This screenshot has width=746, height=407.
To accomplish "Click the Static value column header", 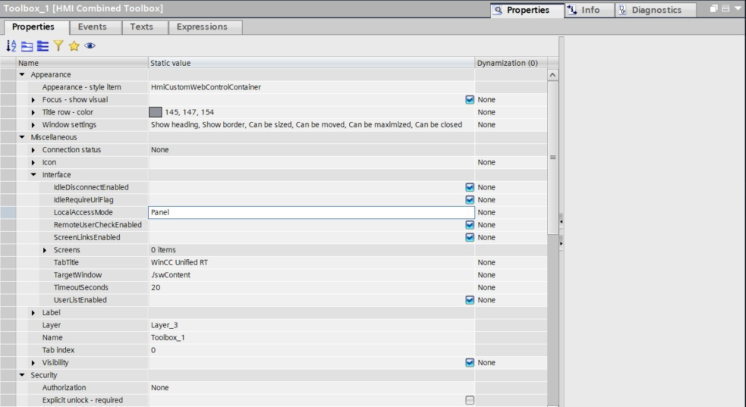I will pos(312,63).
